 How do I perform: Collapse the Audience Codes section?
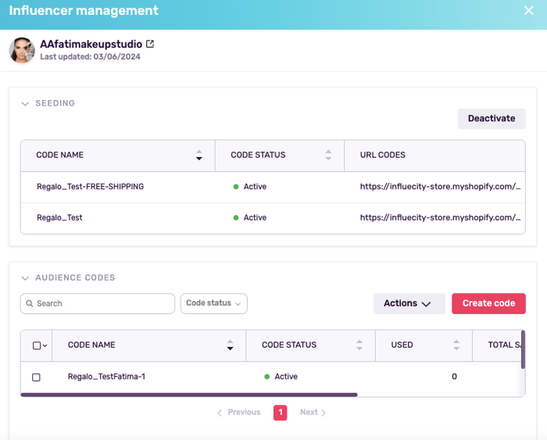pos(25,277)
